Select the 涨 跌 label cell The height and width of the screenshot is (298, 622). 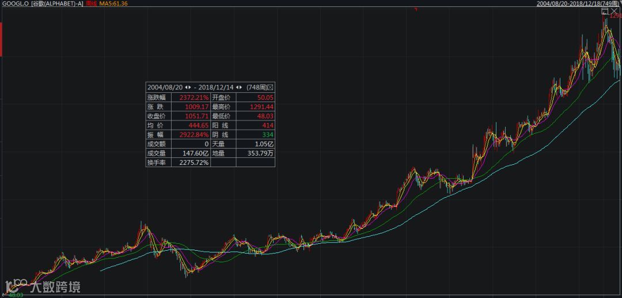(159, 107)
